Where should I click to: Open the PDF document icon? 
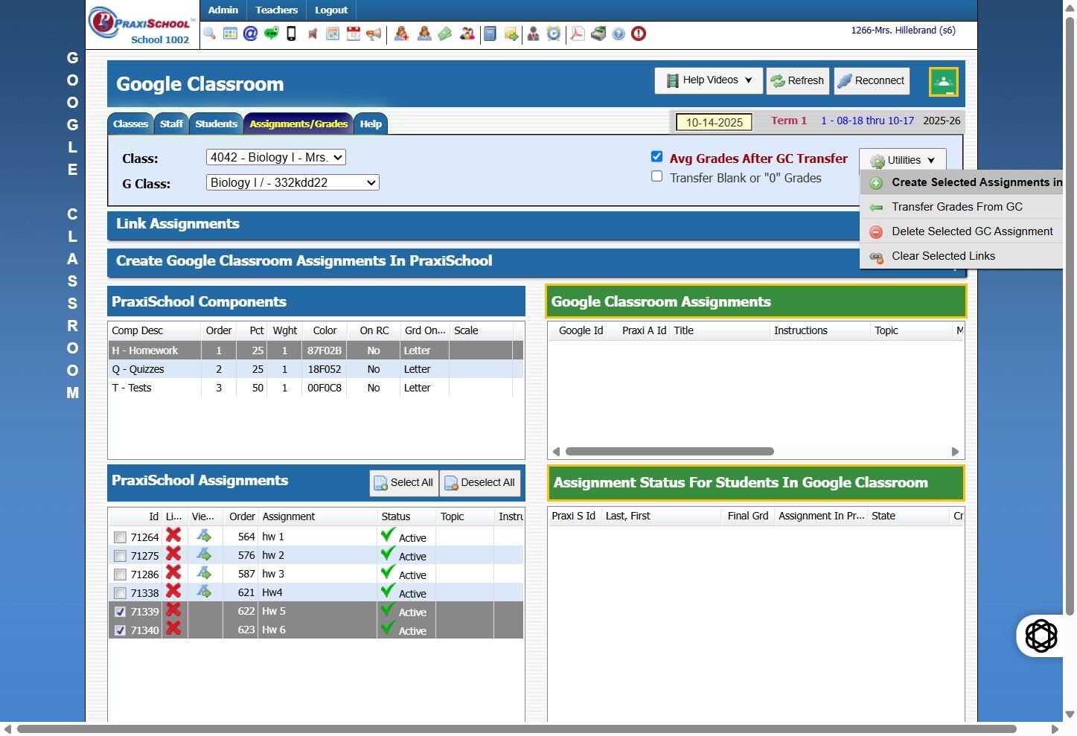coord(578,33)
